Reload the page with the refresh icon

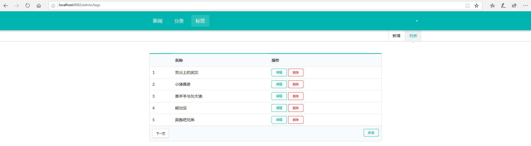(x=28, y=6)
